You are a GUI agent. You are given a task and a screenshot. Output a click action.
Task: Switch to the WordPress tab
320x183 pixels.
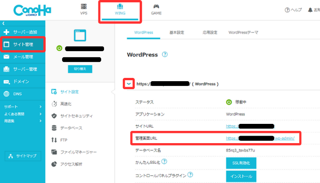144,32
